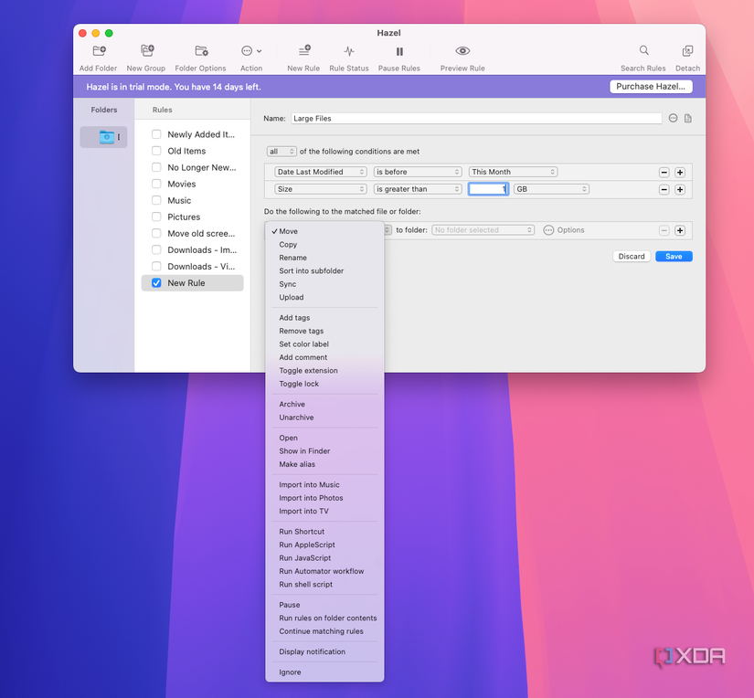Choose Run shell script menu item
The width and height of the screenshot is (754, 698).
point(324,585)
